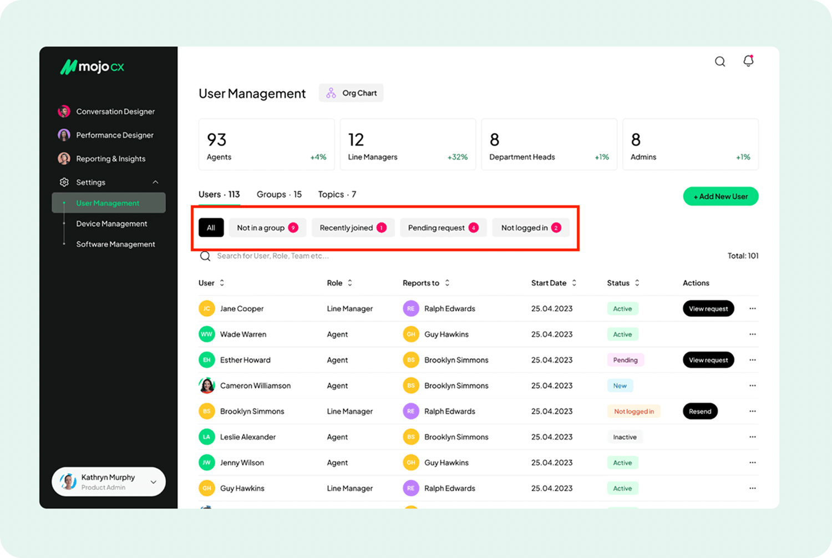Sort by the Start Date column arrows
Viewport: 832px width, 558px height.
pos(574,283)
